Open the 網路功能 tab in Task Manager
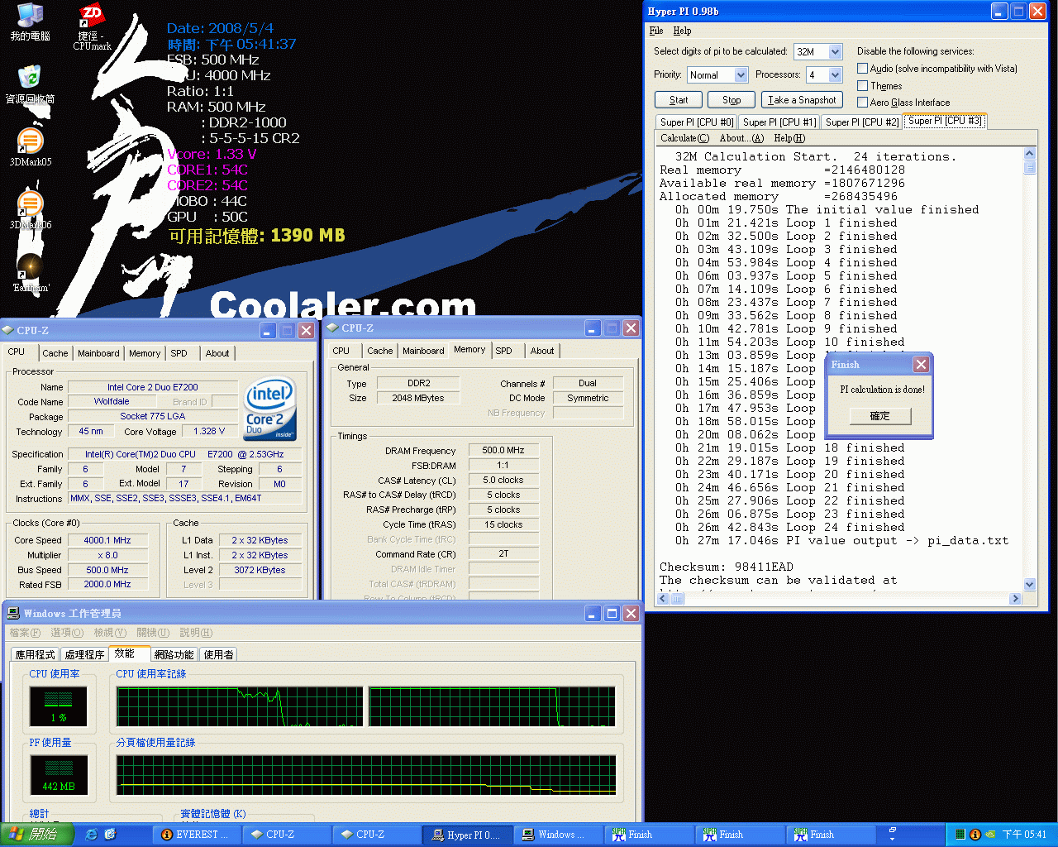The width and height of the screenshot is (1058, 847). pos(174,654)
